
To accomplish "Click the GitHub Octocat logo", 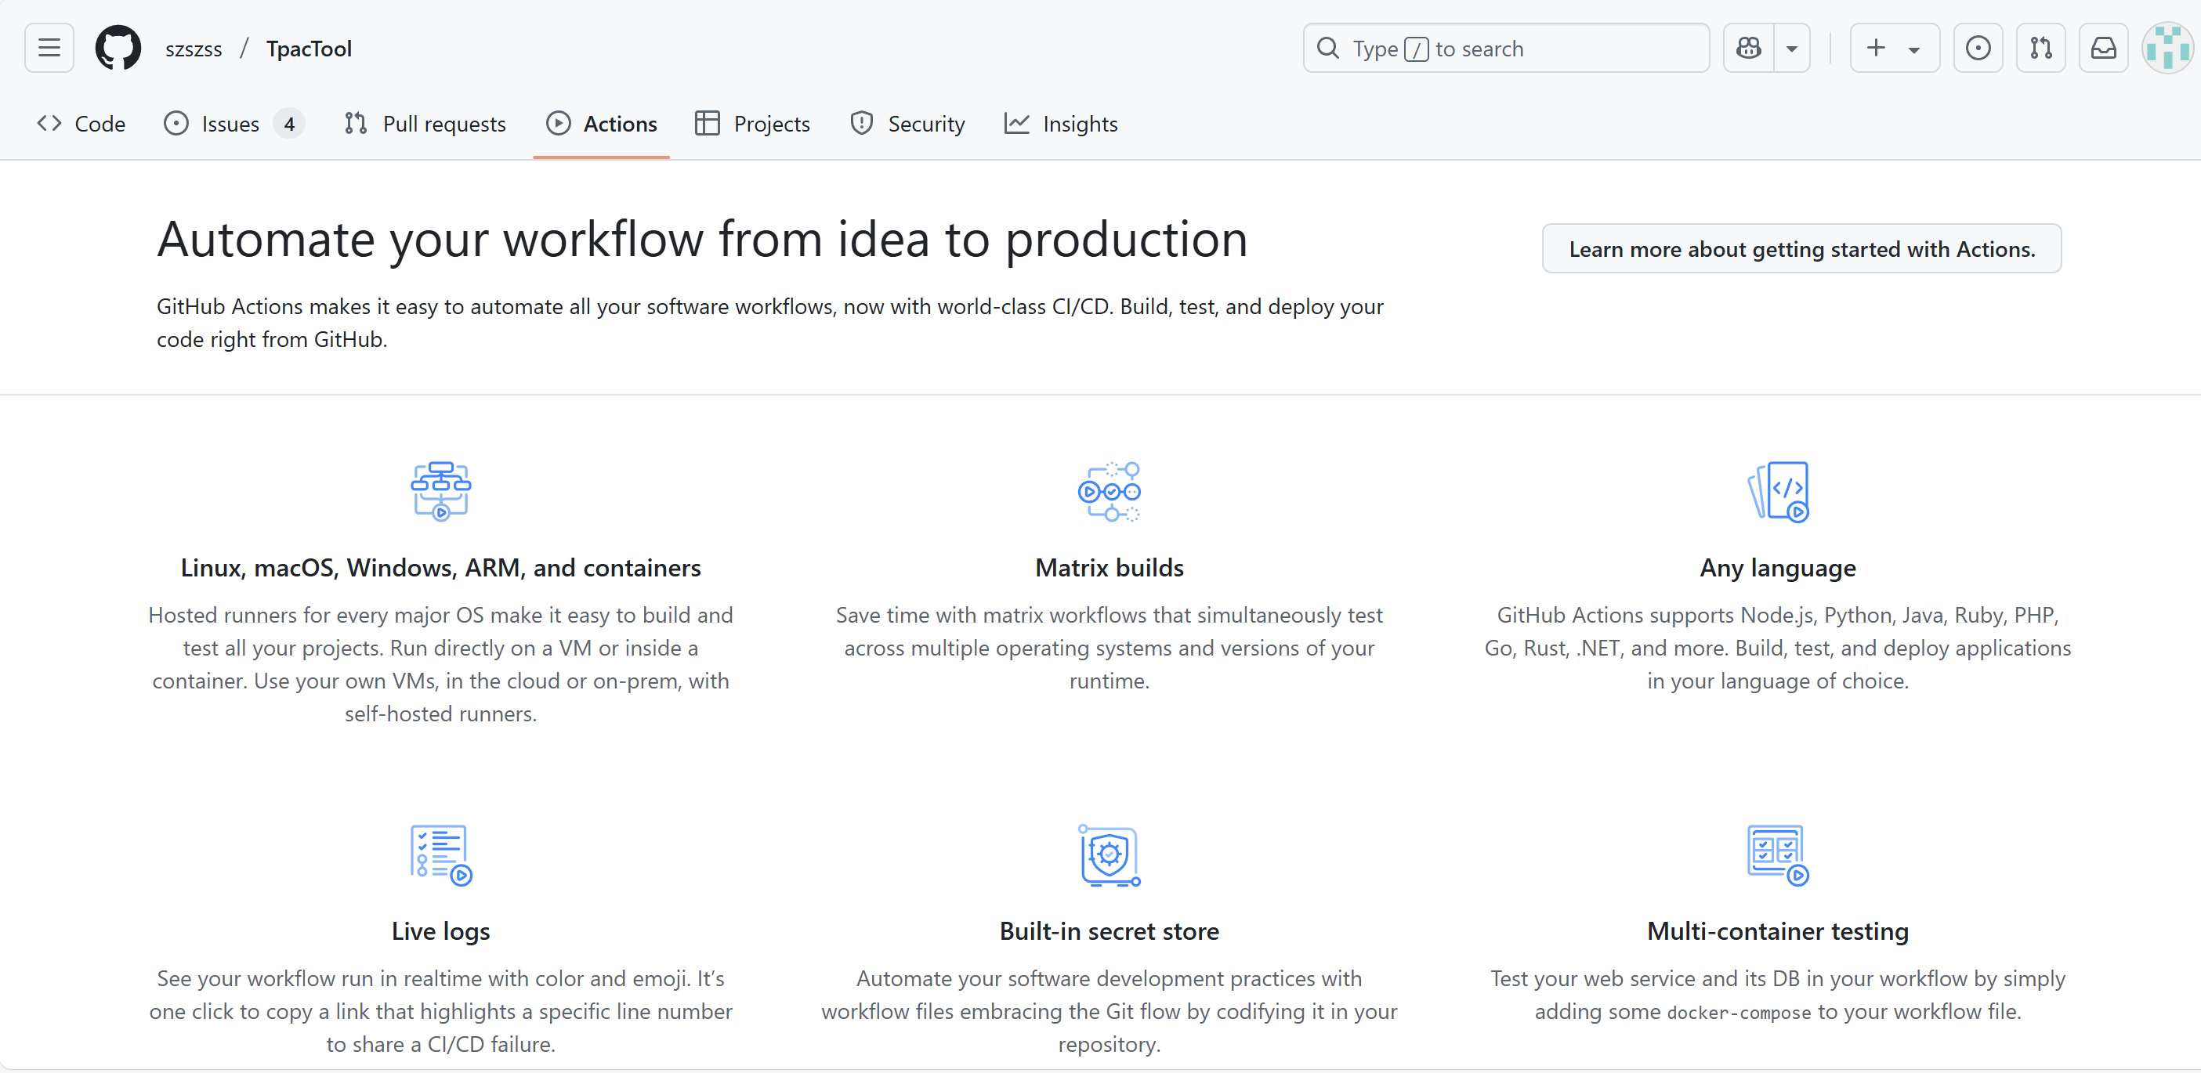I will 118,48.
